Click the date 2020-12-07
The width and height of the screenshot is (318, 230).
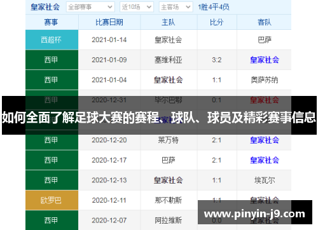point(109,220)
